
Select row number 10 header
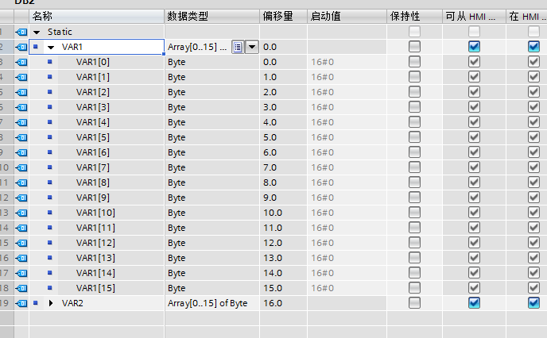pos(6,167)
